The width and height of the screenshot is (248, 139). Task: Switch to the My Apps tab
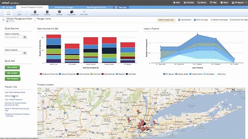[x=8, y=7]
